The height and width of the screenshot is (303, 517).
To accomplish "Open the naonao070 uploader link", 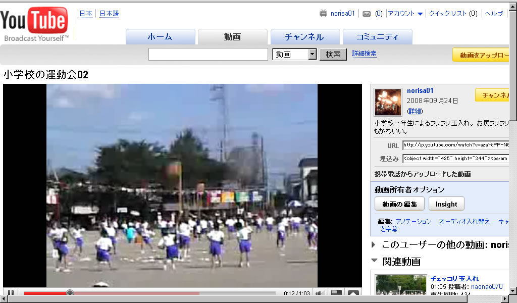I will point(487,286).
